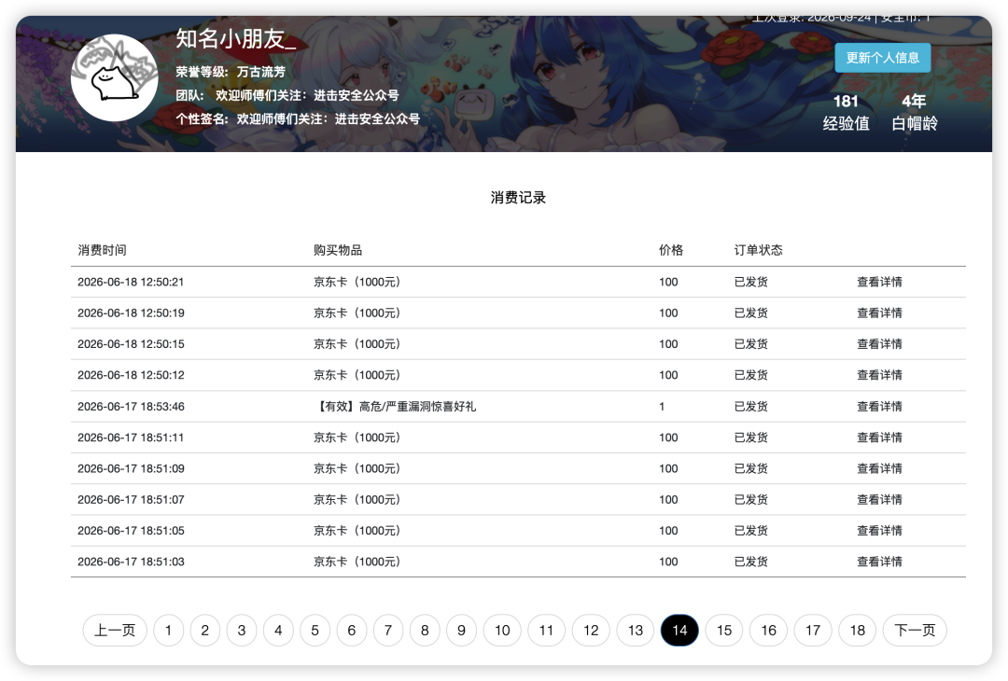Image resolution: width=1008 pixels, height=681 pixels.
Task: Open page 9 of records
Action: pos(462,631)
